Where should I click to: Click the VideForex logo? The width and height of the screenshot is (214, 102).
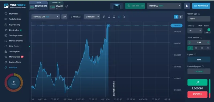point(15,6)
